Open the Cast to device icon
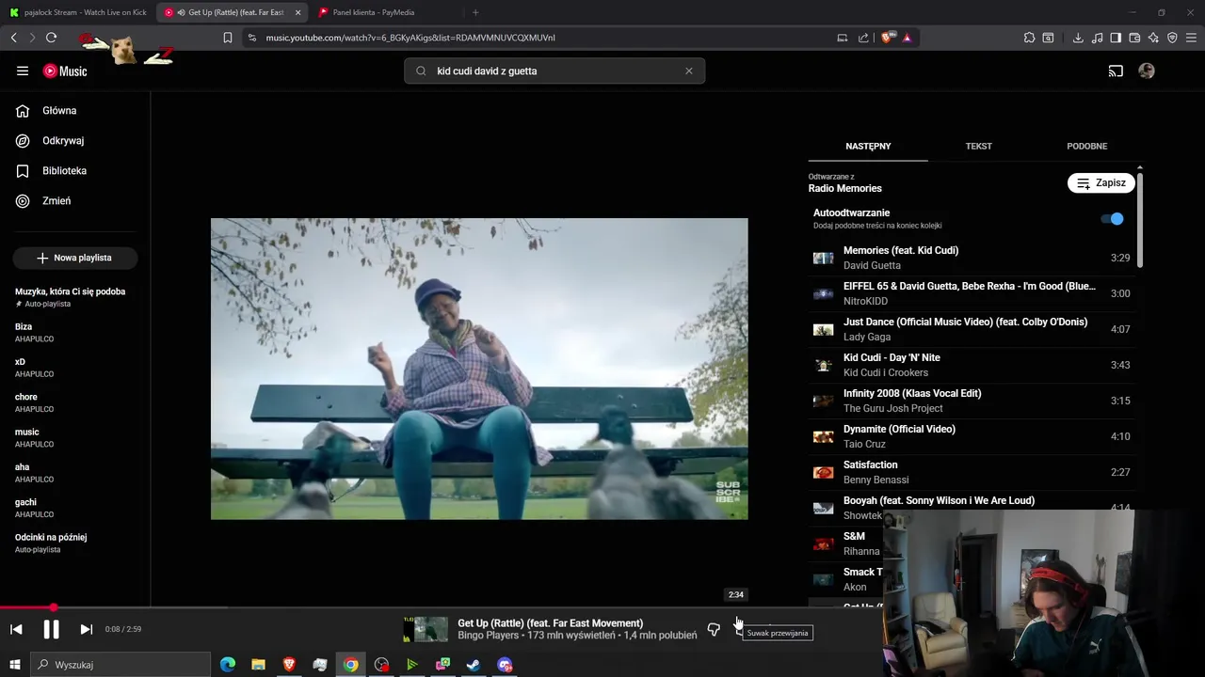 click(1116, 71)
